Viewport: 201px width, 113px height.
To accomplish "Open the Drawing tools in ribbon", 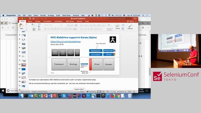I will pos(130,26).
